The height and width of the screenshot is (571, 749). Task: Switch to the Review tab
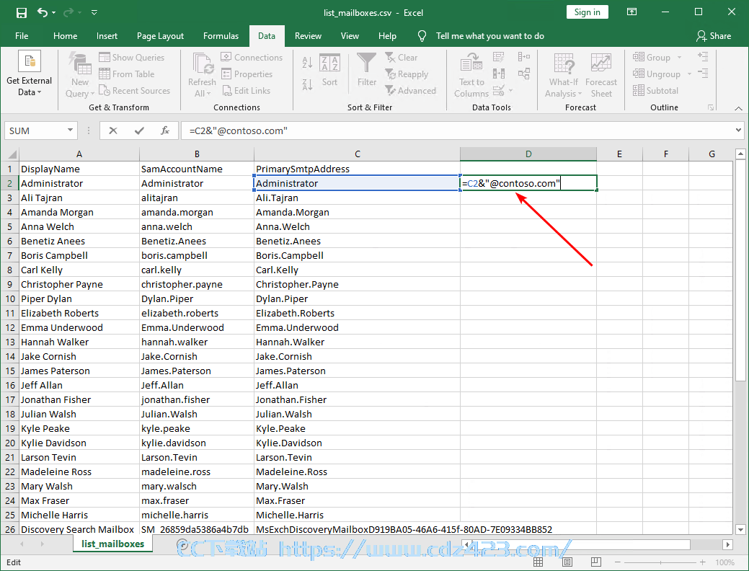tap(308, 36)
